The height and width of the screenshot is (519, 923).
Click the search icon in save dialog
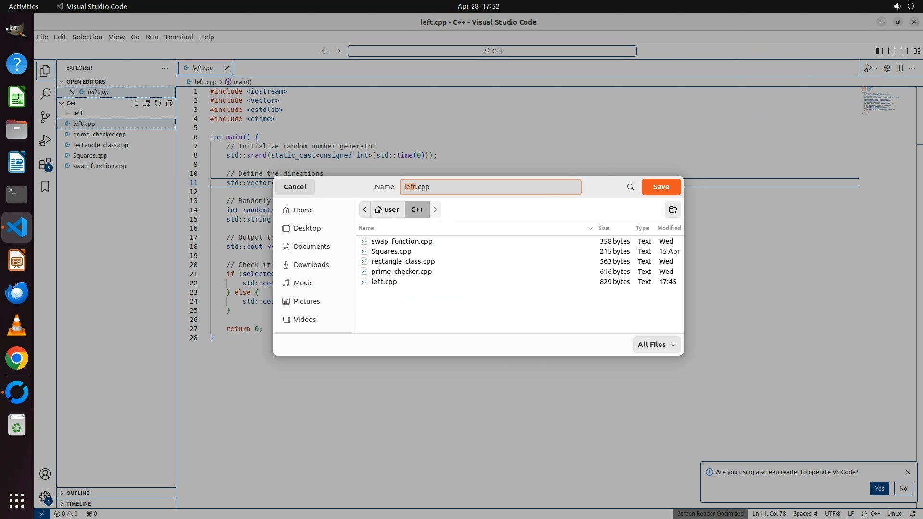coord(630,187)
